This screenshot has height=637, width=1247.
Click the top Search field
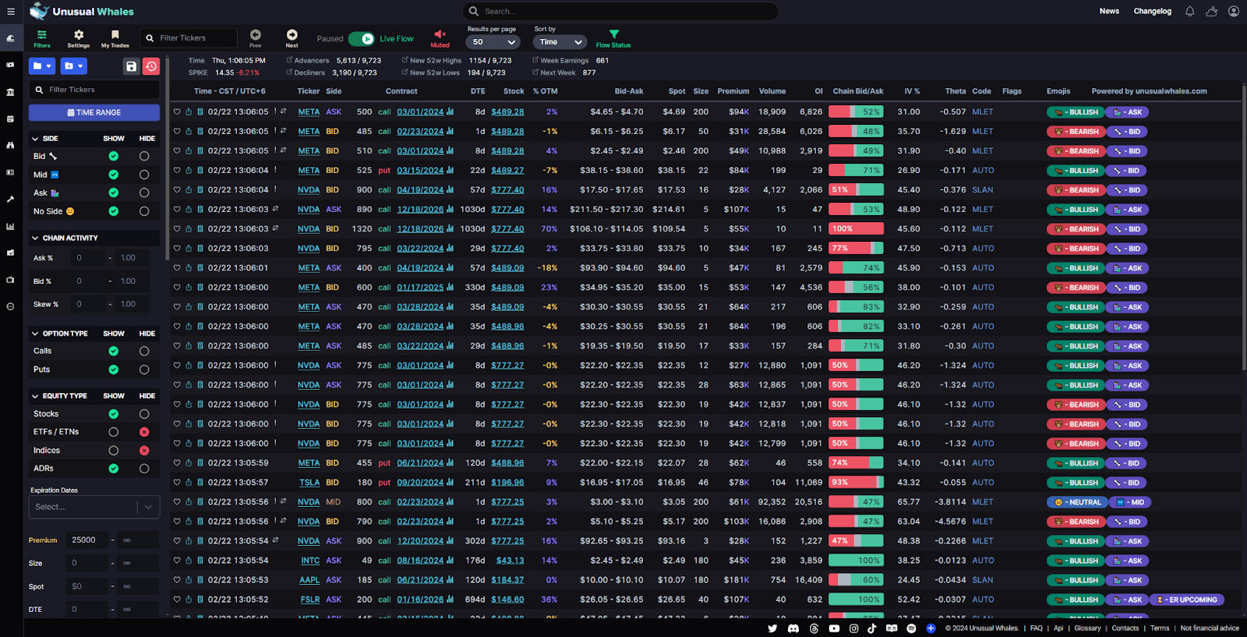[x=620, y=12]
